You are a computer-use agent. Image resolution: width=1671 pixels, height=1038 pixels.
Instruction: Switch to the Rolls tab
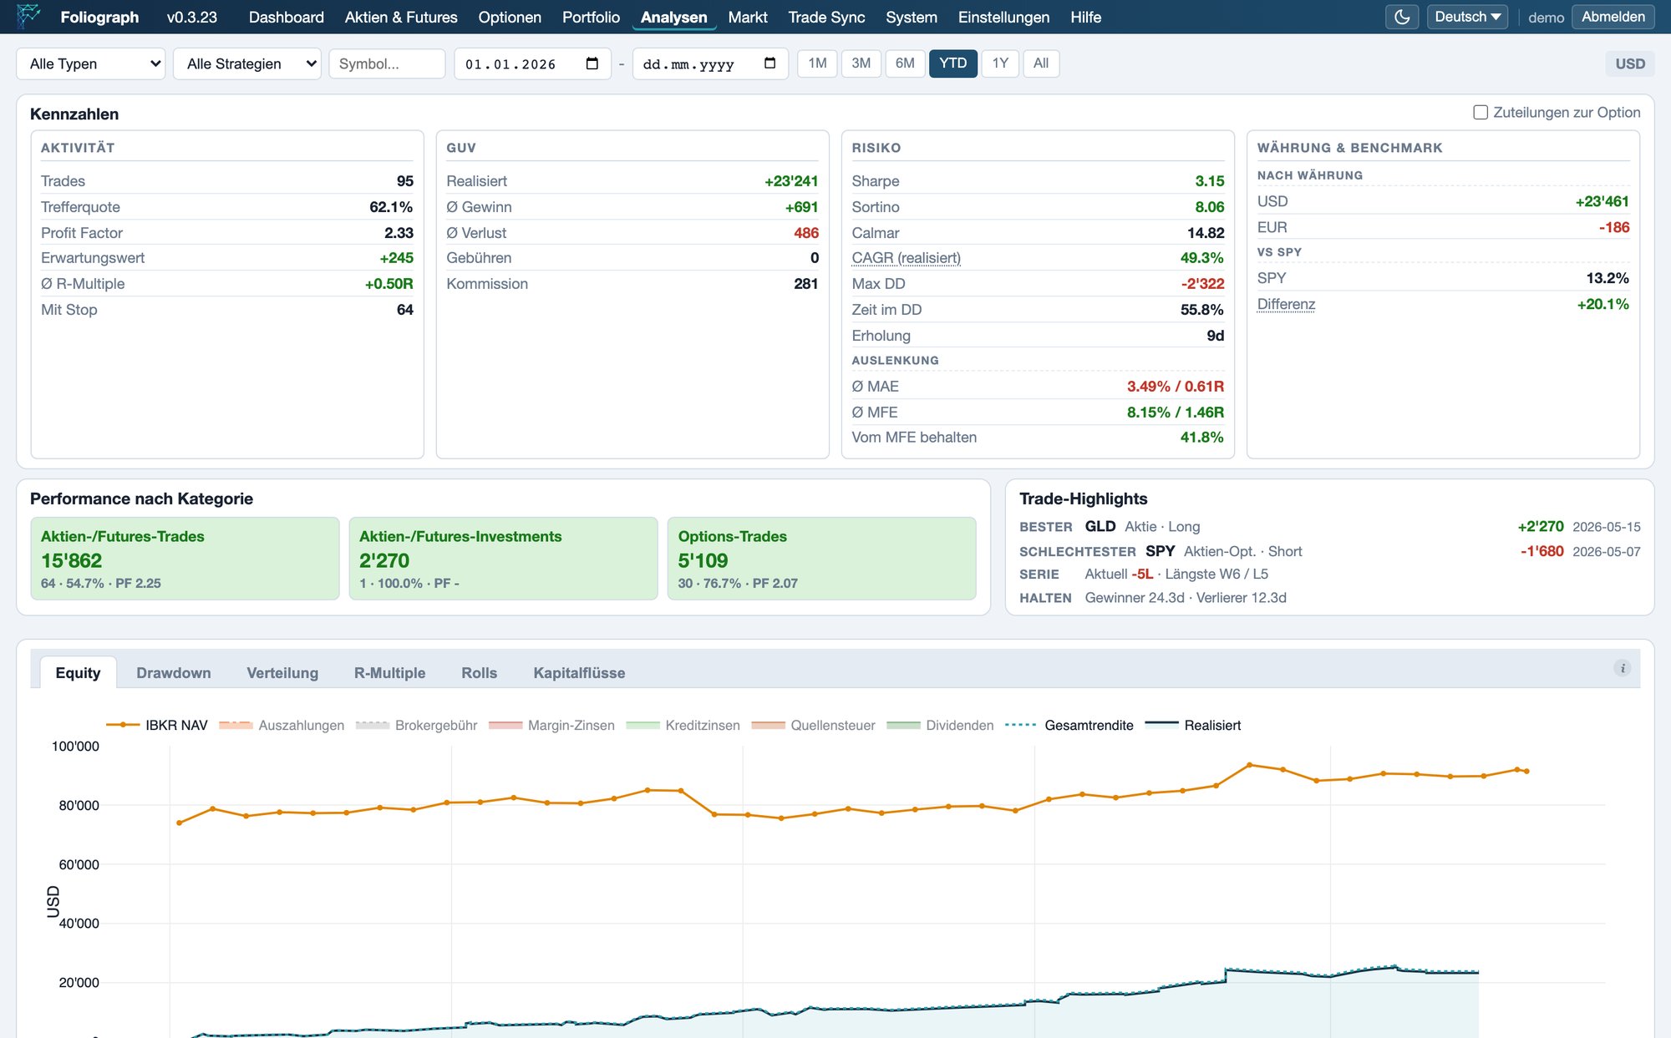480,673
